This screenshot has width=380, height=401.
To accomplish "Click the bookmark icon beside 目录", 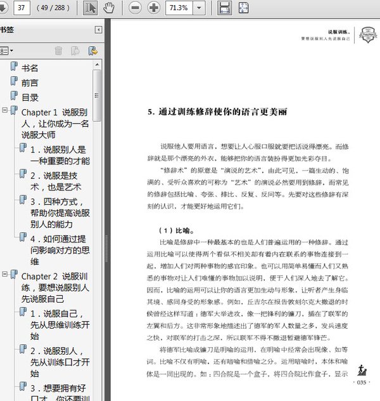I will (x=14, y=96).
